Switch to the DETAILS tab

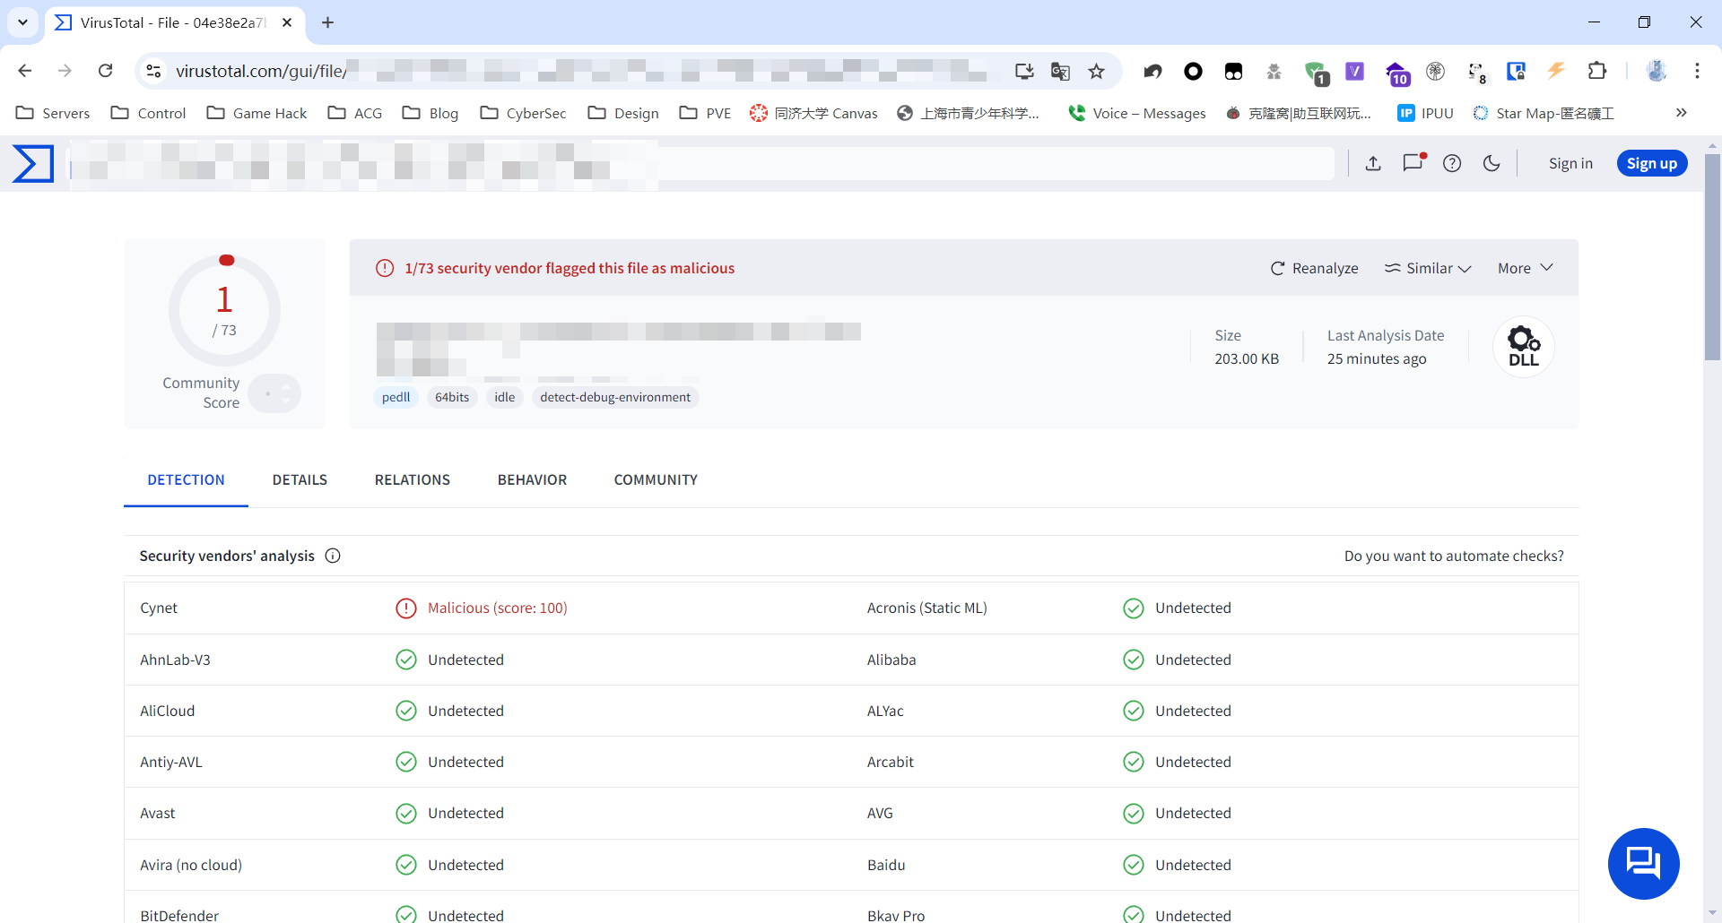(x=300, y=480)
